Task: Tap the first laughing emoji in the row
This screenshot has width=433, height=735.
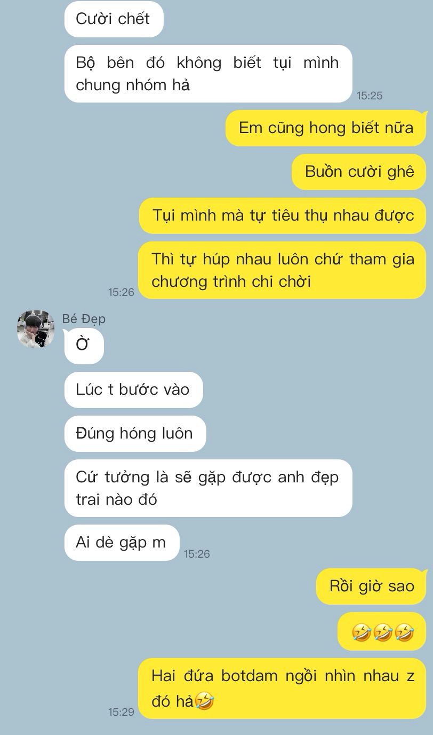Action: [x=362, y=633]
